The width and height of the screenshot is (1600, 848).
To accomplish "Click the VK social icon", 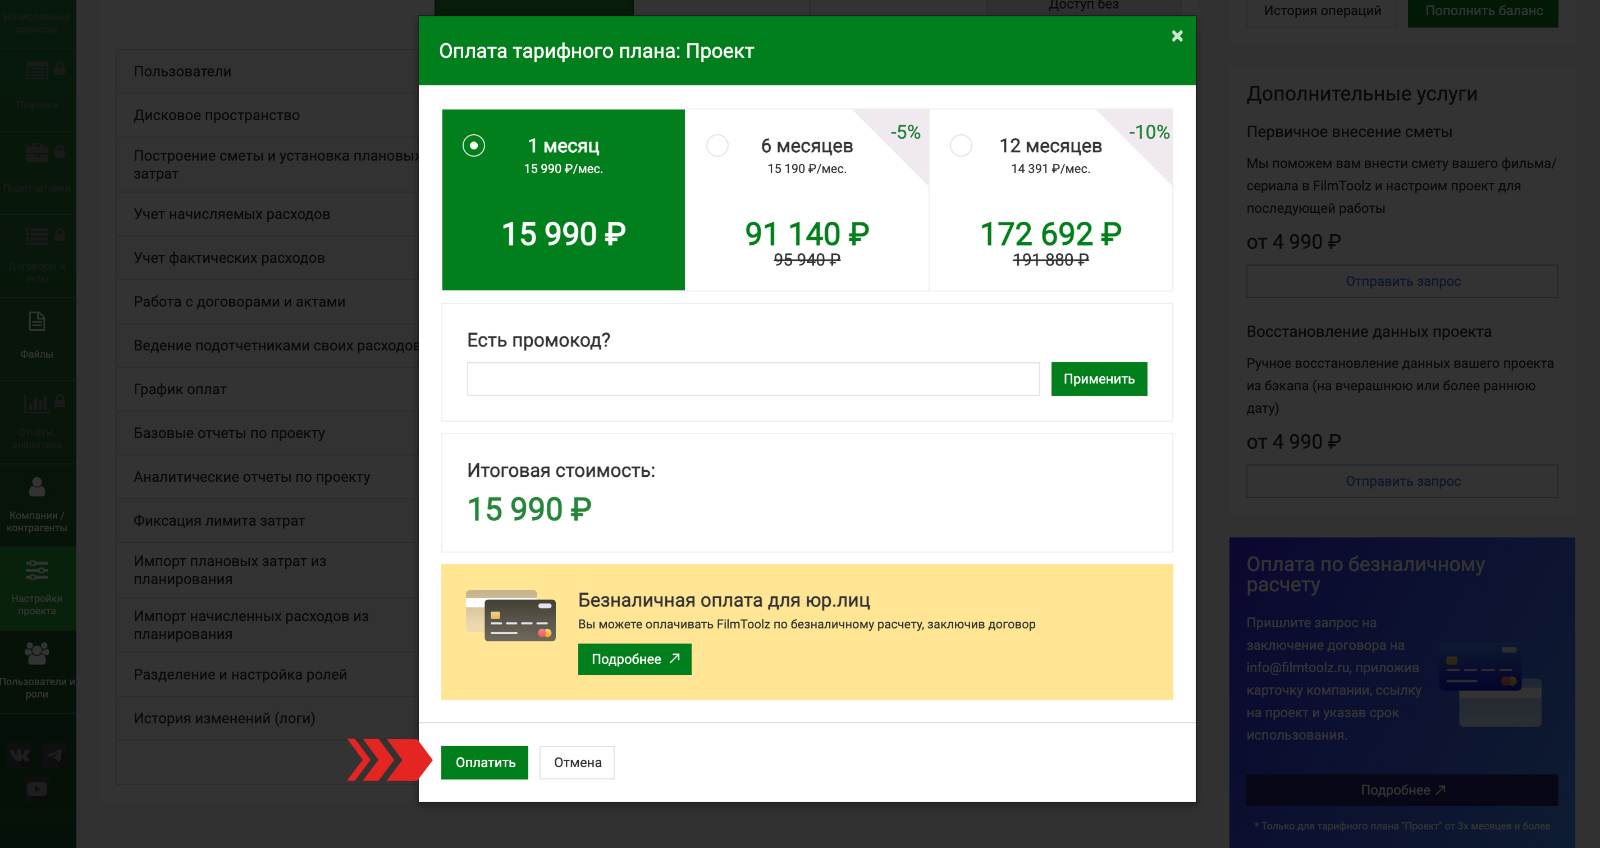I will [20, 755].
